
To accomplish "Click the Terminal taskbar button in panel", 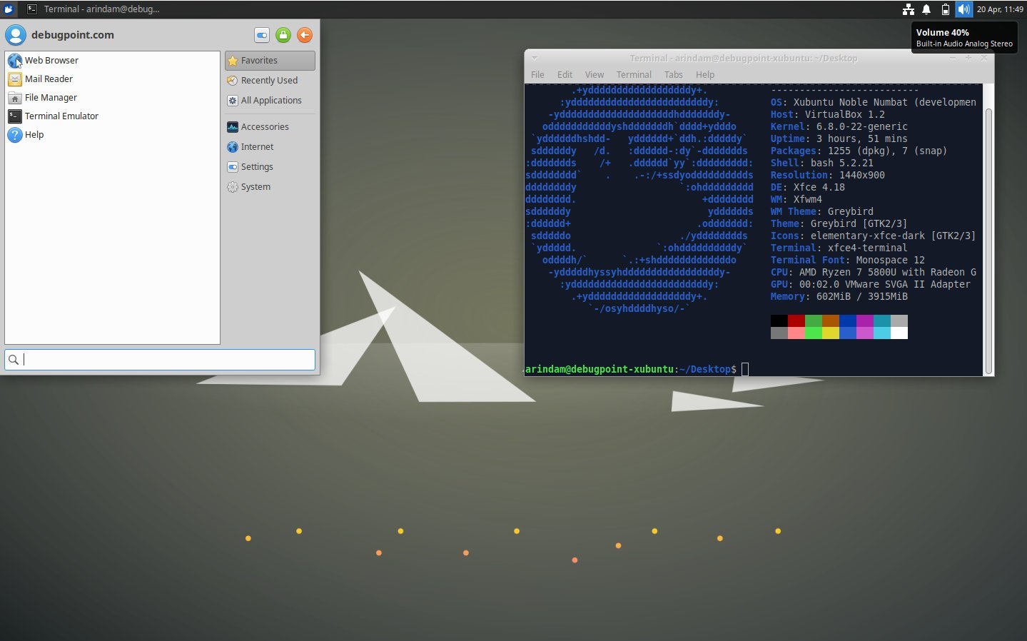I will coord(93,9).
